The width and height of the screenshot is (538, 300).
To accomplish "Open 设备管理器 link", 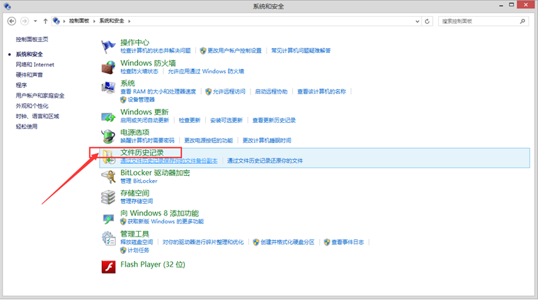I will (x=141, y=100).
